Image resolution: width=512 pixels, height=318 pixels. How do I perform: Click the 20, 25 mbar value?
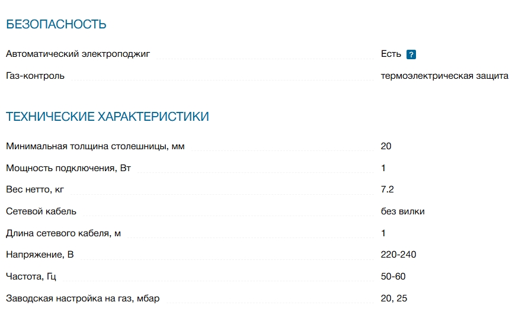tap(394, 298)
